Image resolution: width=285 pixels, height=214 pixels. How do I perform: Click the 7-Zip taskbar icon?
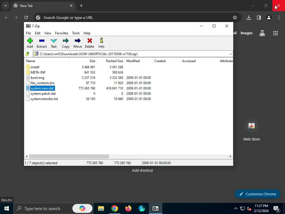tap(156, 208)
